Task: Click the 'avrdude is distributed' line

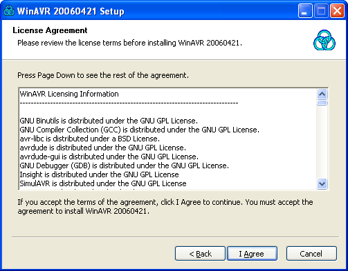Action: 103,148
